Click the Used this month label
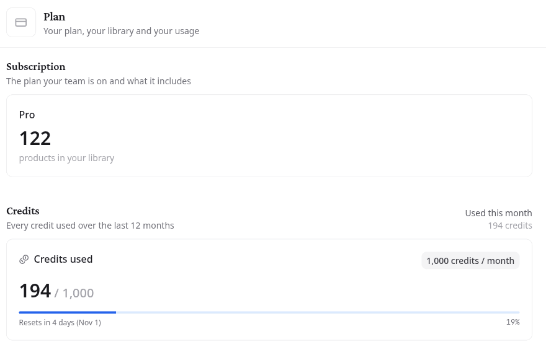Image resolution: width=546 pixels, height=342 pixels. click(x=498, y=213)
